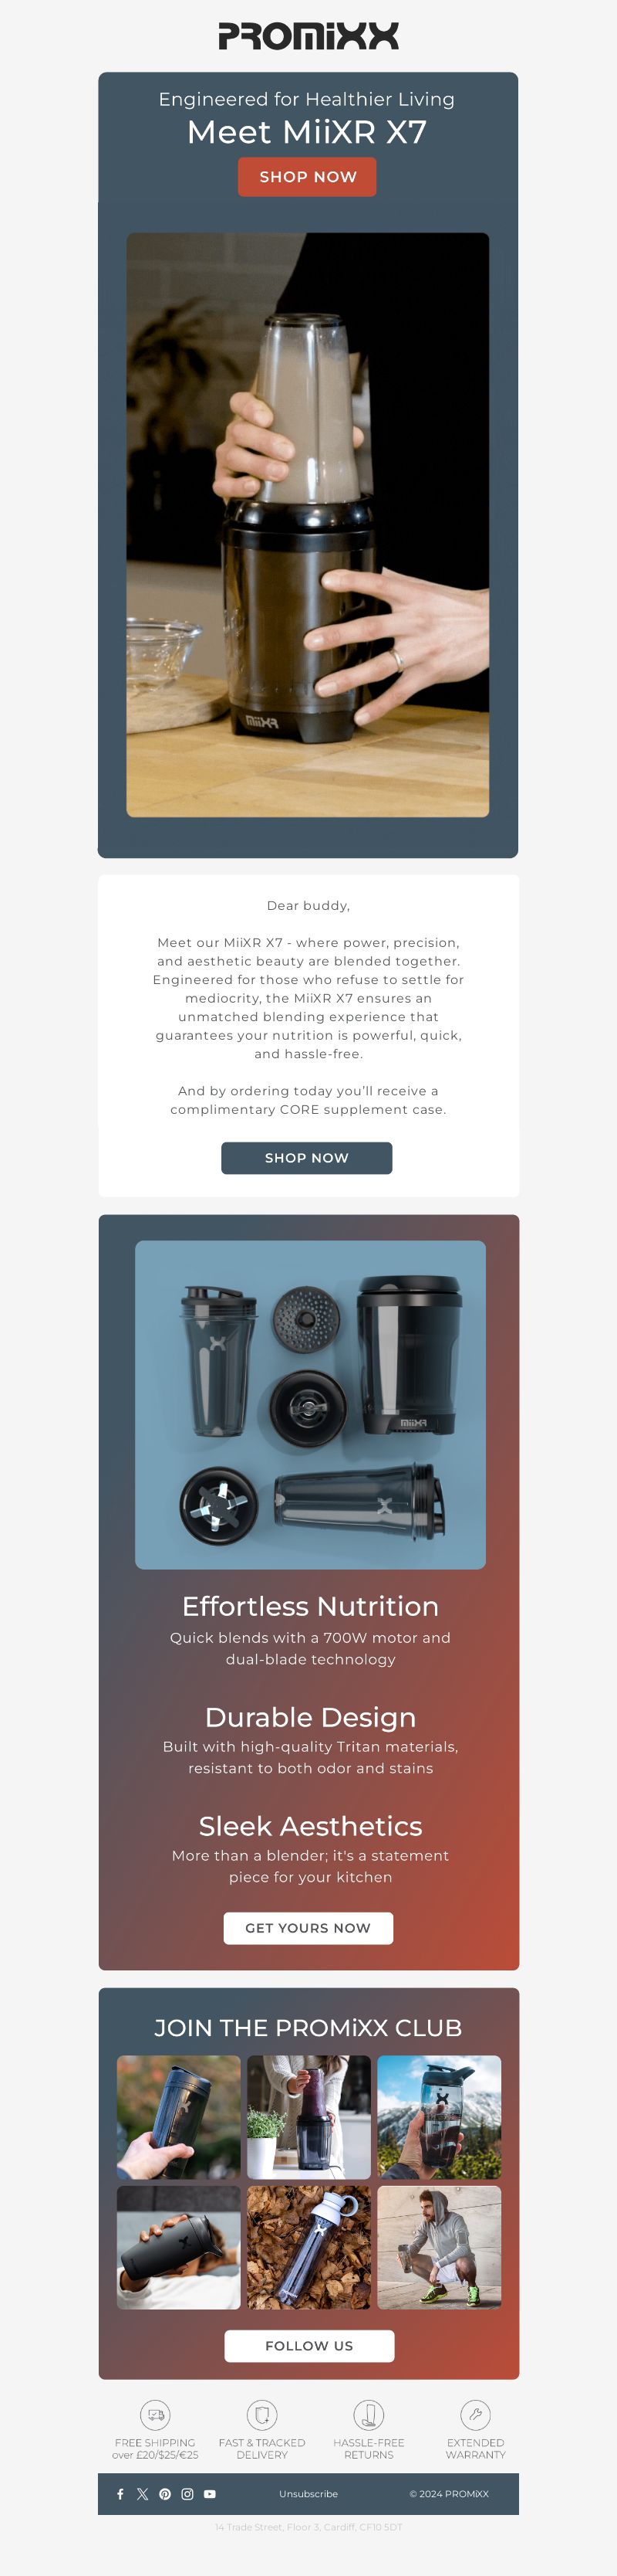
Task: Click the hassle-free returns icon
Action: tap(369, 2414)
